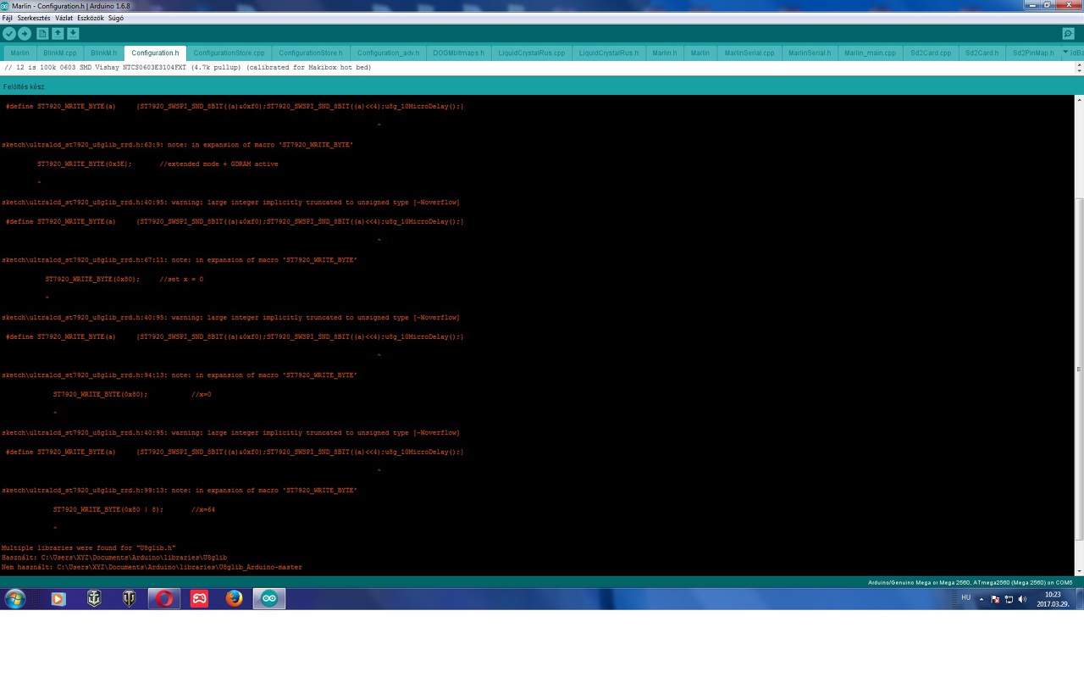Open the Serial Monitor magnifier icon
Image resolution: width=1084 pixels, height=694 pixels.
(1068, 34)
